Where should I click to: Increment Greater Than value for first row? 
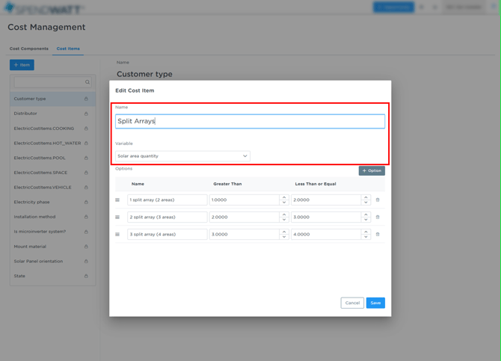click(x=284, y=197)
